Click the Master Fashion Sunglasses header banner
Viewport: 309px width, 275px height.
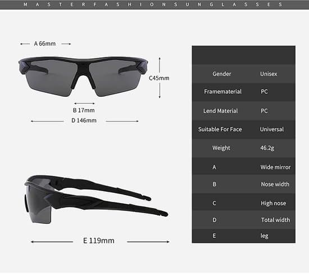pyautogui.click(x=154, y=4)
